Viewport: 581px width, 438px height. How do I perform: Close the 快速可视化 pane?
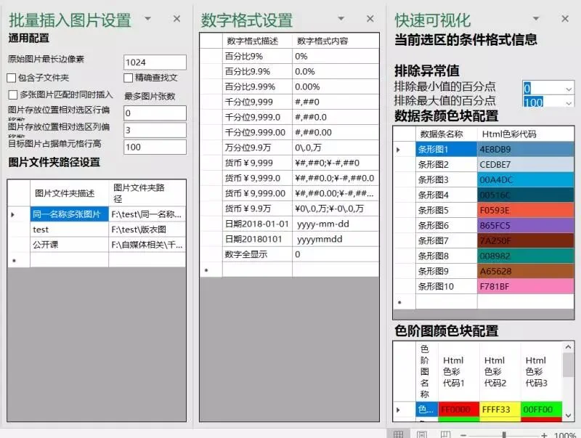click(x=565, y=19)
